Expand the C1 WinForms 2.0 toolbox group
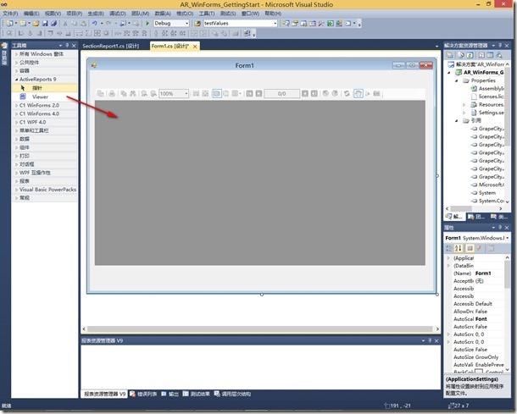 16,105
